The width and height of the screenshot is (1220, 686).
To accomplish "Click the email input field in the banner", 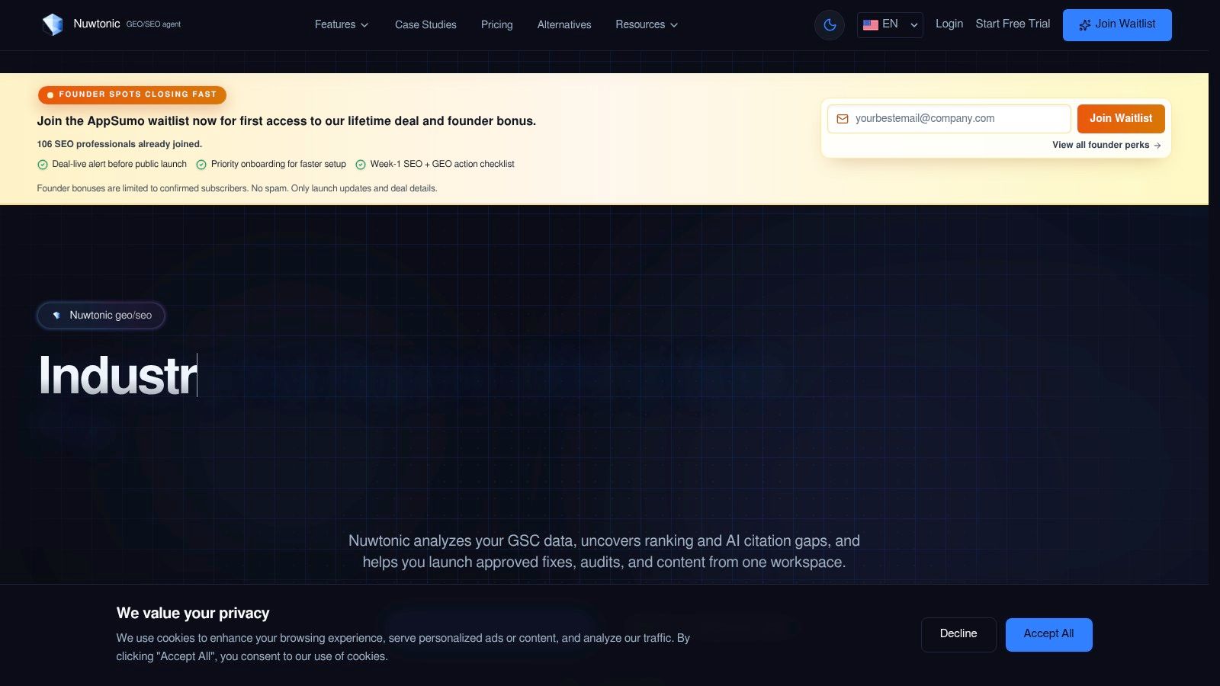I will pyautogui.click(x=949, y=119).
